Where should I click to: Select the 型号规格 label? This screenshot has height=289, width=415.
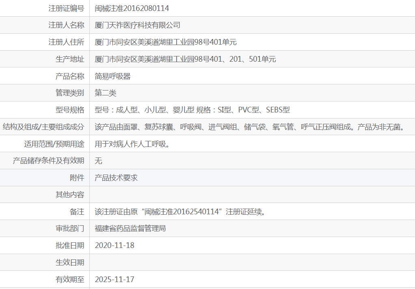(70, 110)
